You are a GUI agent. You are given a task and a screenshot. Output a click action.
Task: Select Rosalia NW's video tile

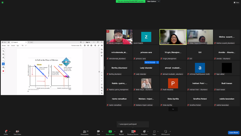click(173, 37)
